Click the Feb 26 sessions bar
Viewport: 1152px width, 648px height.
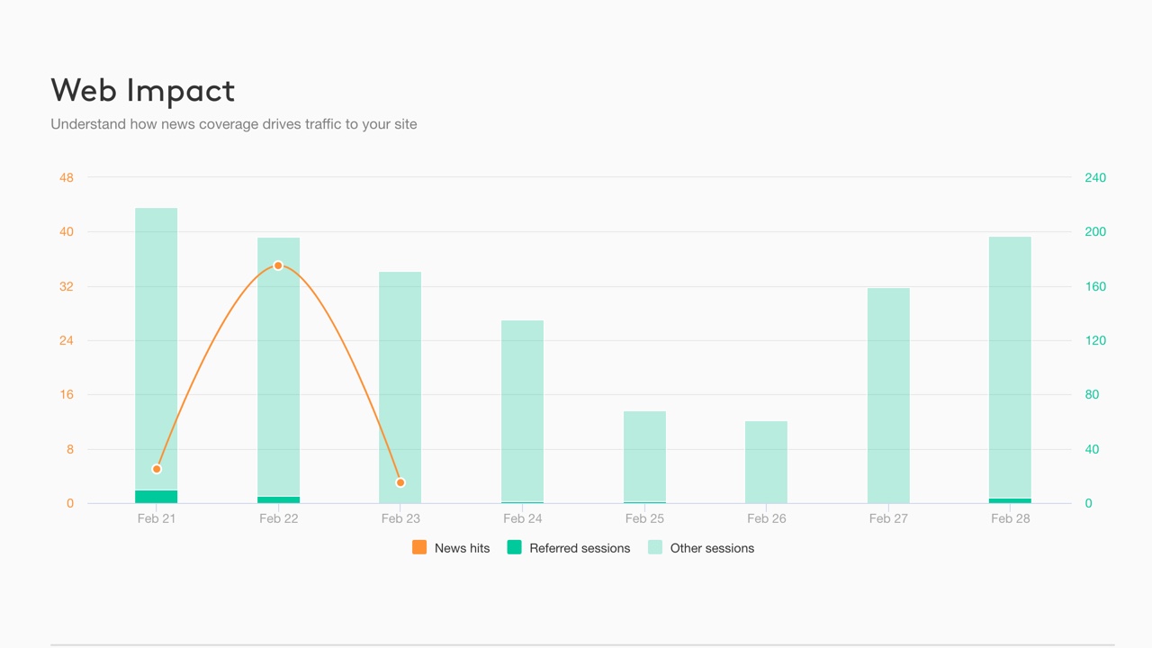point(766,462)
